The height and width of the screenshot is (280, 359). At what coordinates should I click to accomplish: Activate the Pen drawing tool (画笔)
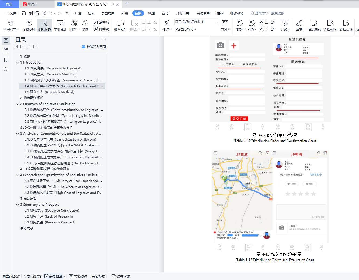click(x=299, y=26)
